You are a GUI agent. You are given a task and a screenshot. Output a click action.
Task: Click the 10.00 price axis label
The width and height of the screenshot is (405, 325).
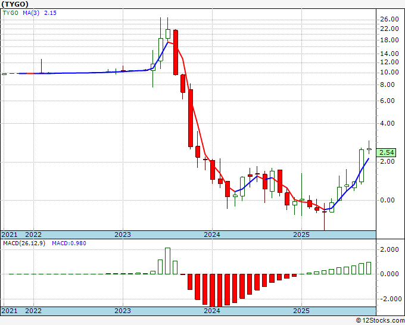pos(390,72)
